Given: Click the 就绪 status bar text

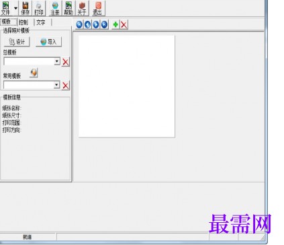Looking at the screenshot, I should (x=28, y=237).
